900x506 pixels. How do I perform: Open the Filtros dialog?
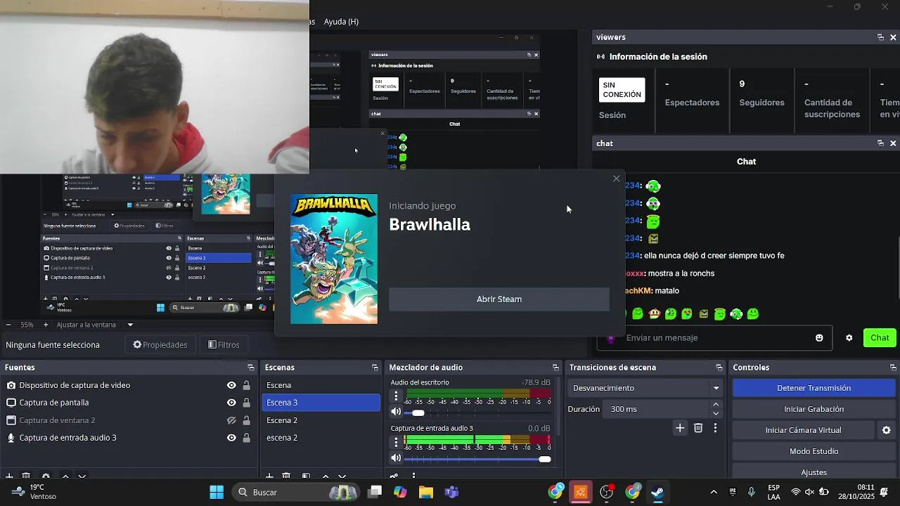(x=224, y=345)
